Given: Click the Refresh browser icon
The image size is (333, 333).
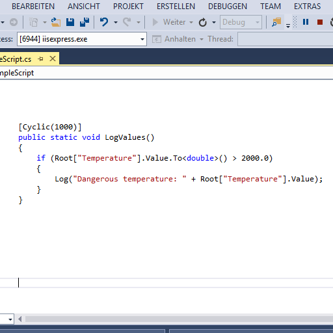Looking at the screenshot, I should 203,22.
